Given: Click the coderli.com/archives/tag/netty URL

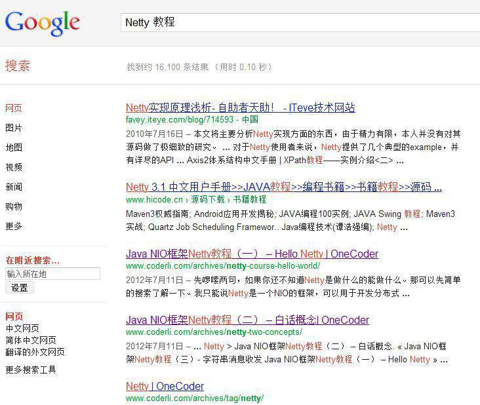Looking at the screenshot, I should [x=195, y=398].
